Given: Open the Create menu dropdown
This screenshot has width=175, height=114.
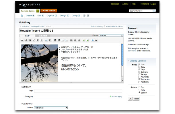Looking at the screenshot, I should pos(33,16).
